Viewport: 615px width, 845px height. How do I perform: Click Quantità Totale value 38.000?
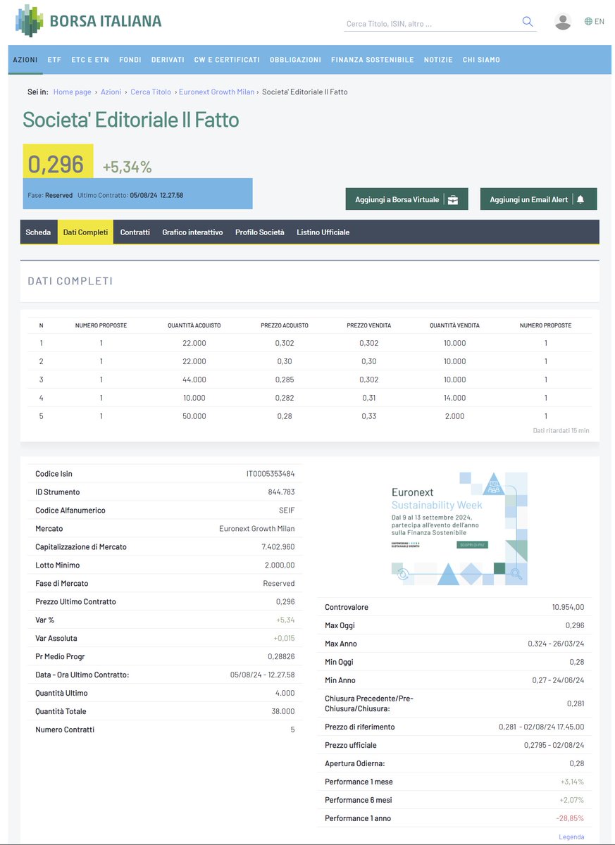(x=283, y=712)
